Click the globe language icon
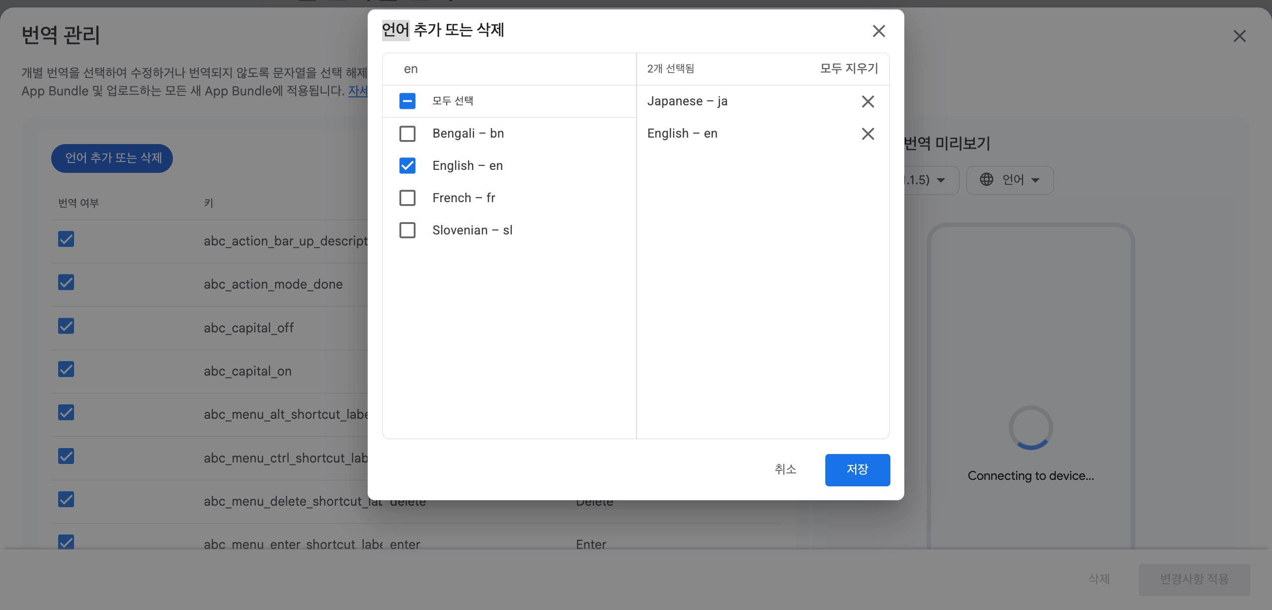Image resolution: width=1272 pixels, height=610 pixels. 986,179
